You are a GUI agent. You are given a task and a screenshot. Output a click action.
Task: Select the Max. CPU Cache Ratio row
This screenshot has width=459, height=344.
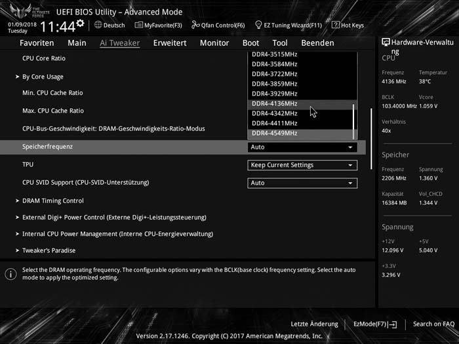pos(53,111)
